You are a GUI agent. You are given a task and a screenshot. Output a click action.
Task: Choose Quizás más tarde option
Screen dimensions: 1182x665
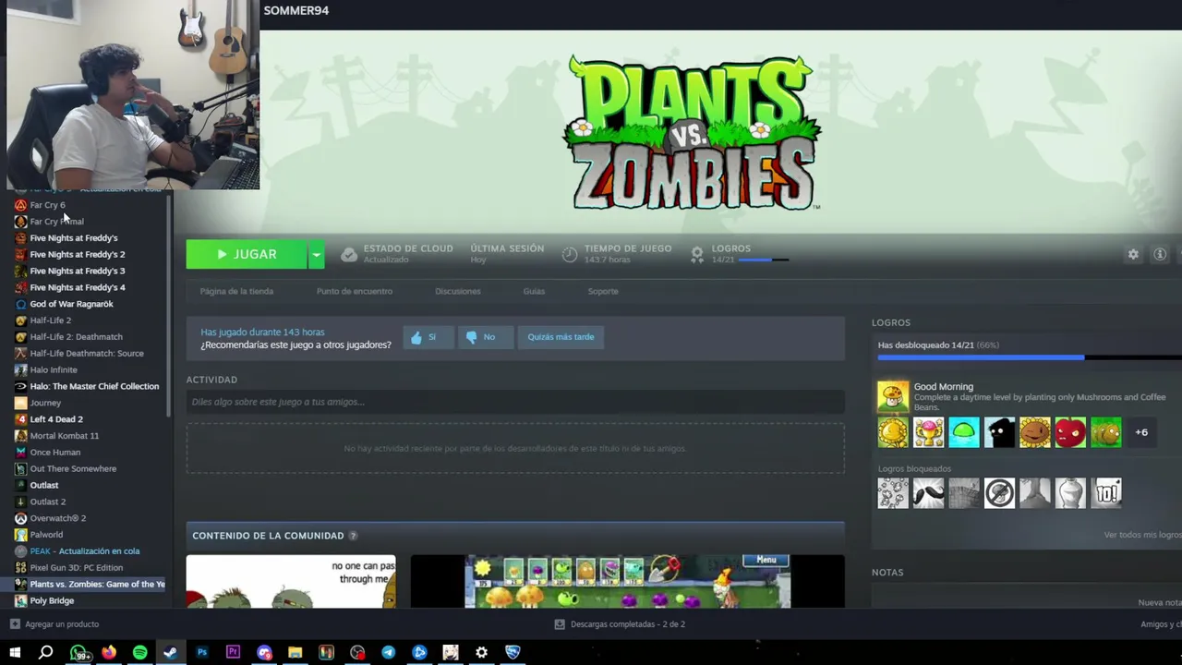(x=561, y=337)
